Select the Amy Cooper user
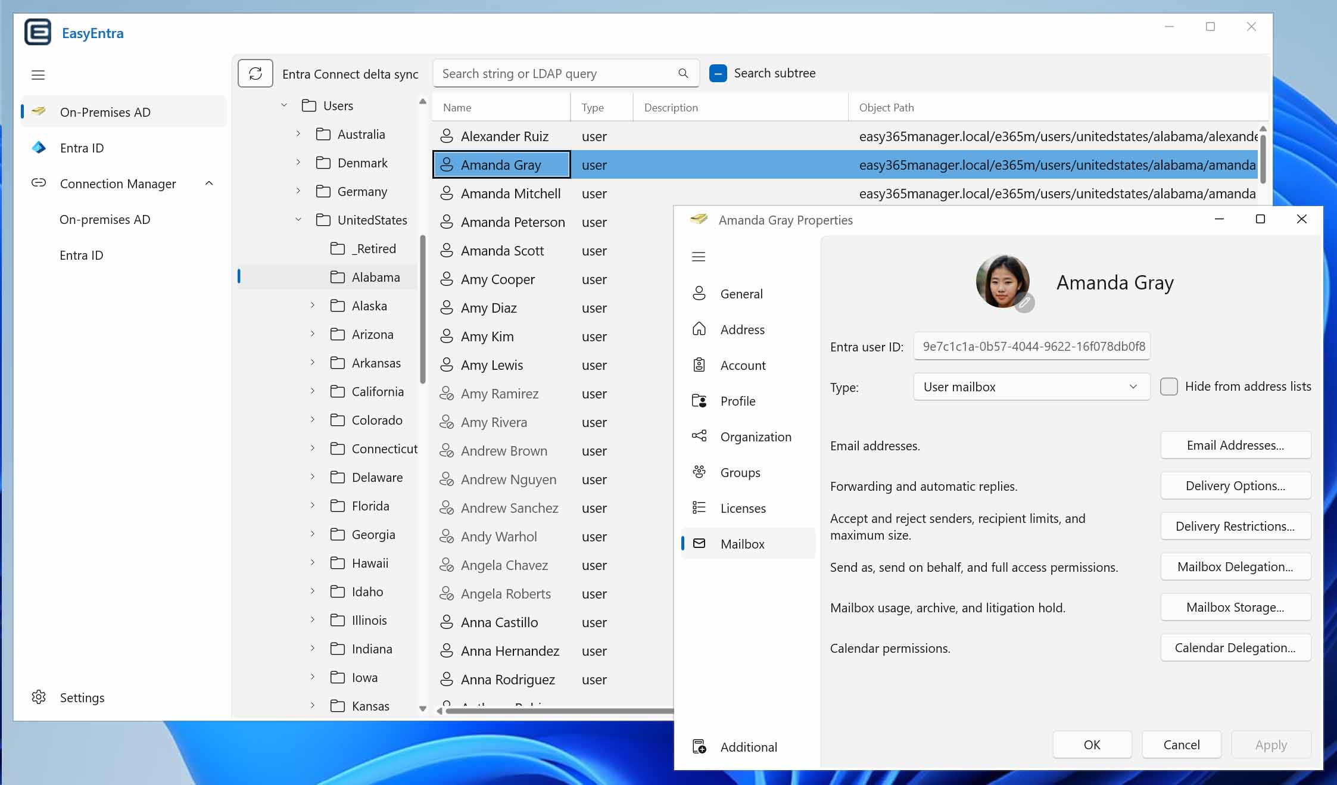The height and width of the screenshot is (785, 1337). [498, 279]
